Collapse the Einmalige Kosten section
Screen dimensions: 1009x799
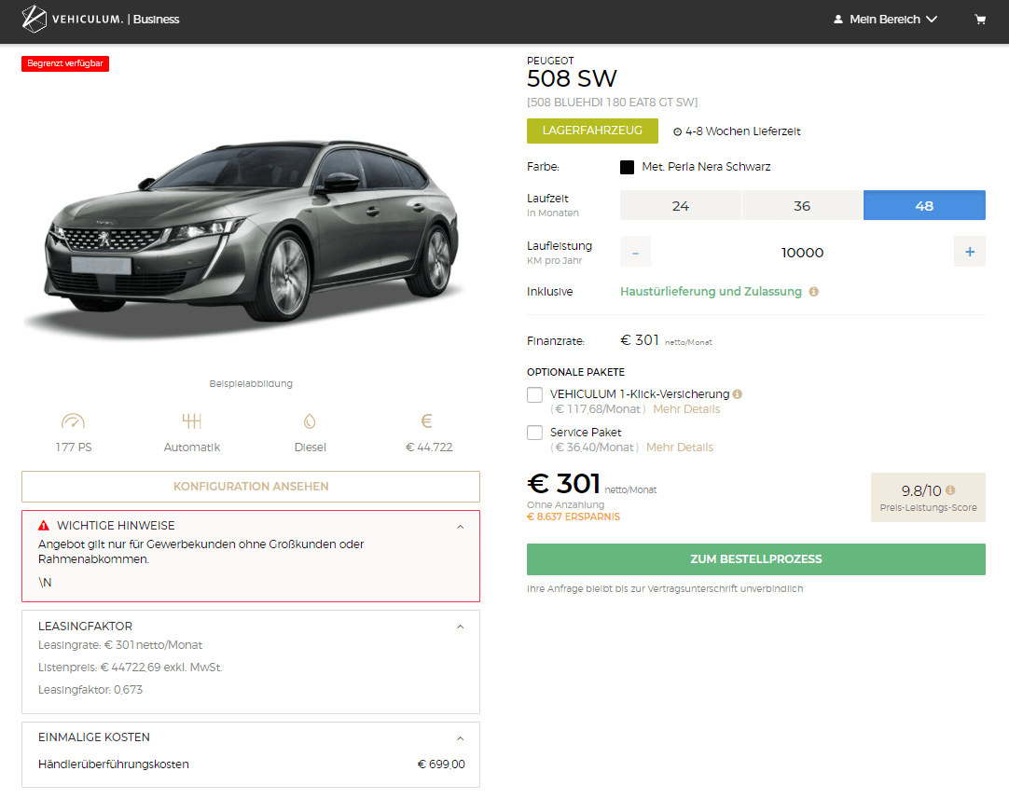click(x=460, y=738)
